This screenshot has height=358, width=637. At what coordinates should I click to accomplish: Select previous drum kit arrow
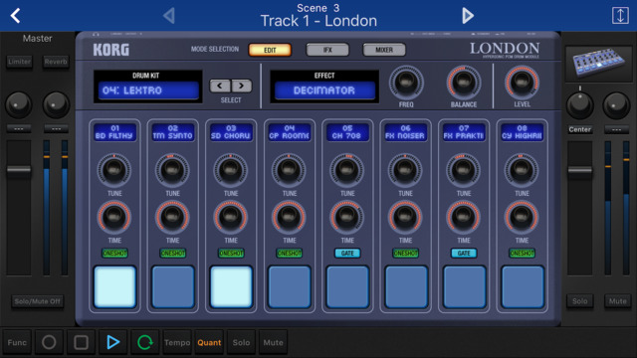(x=220, y=86)
